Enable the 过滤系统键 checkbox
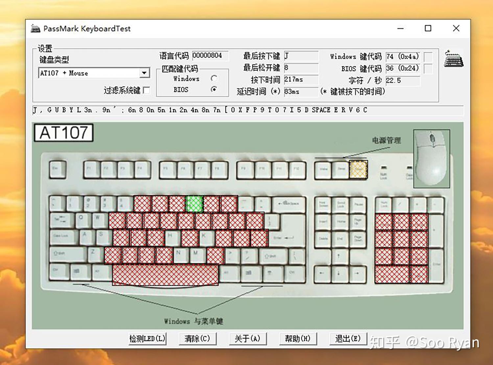 pos(147,90)
